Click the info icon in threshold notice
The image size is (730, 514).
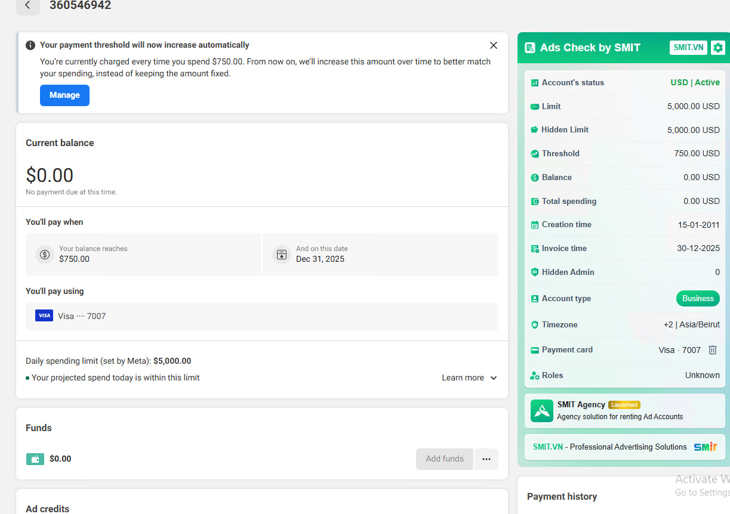pyautogui.click(x=30, y=45)
